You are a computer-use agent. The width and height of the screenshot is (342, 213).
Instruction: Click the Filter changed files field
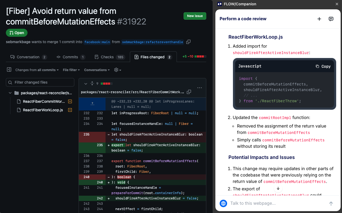(x=40, y=82)
